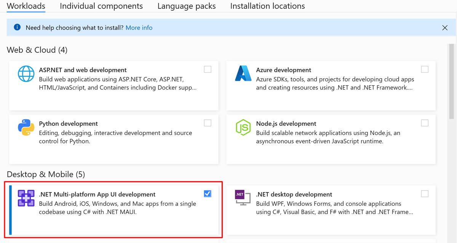Enable the Python development workload
The height and width of the screenshot is (243, 457).
click(208, 123)
